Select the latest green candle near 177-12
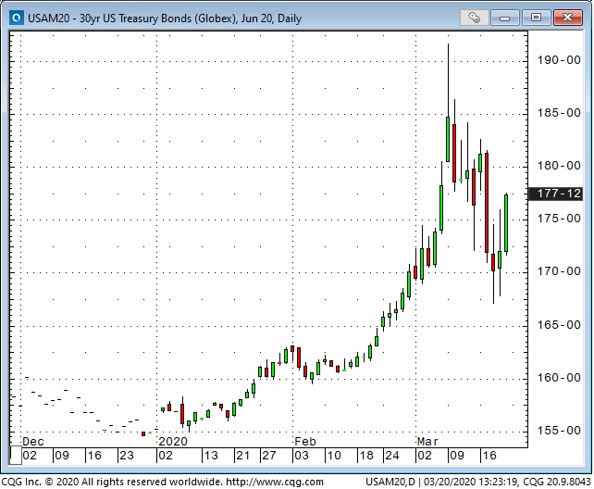Image resolution: width=594 pixels, height=489 pixels. (x=506, y=223)
